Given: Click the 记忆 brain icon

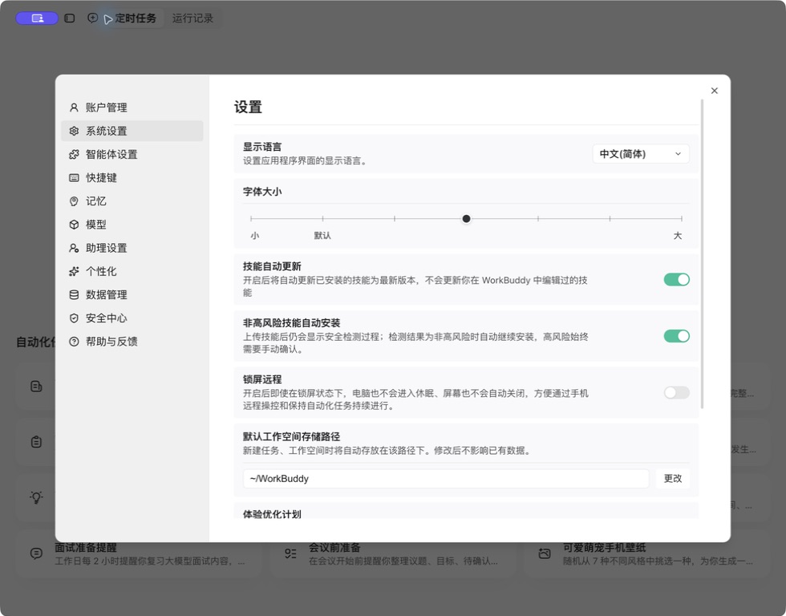Looking at the screenshot, I should [74, 201].
